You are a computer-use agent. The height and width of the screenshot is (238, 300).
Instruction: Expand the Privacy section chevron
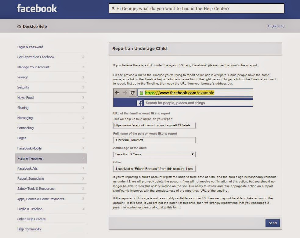click(83, 77)
